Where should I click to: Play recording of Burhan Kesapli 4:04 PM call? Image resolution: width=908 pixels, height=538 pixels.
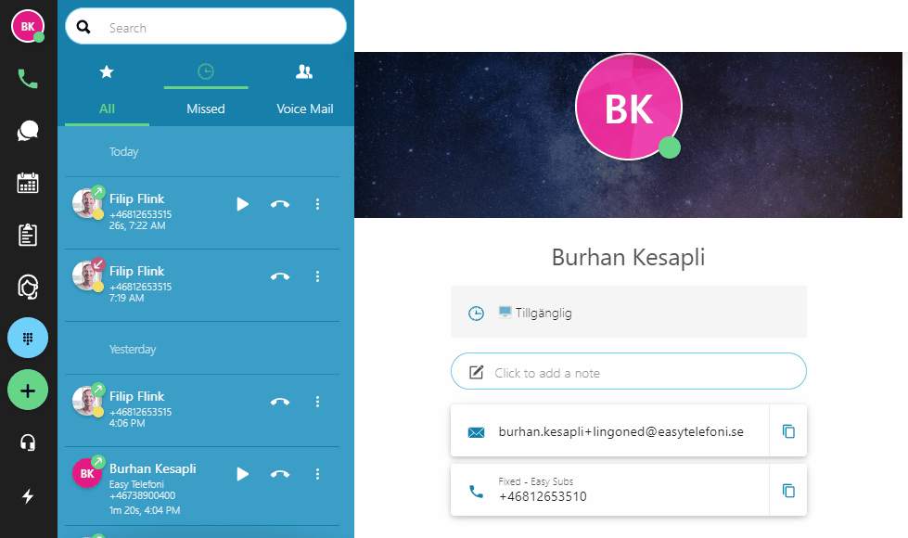[x=243, y=474]
